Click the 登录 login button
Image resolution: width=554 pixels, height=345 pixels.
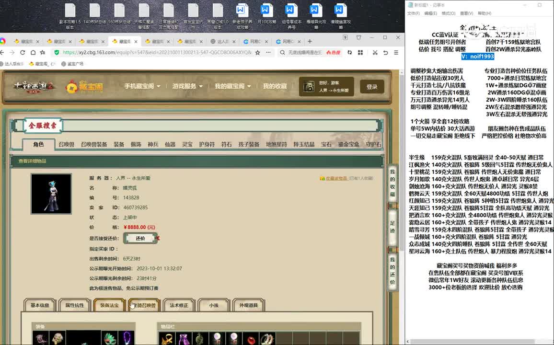(372, 87)
